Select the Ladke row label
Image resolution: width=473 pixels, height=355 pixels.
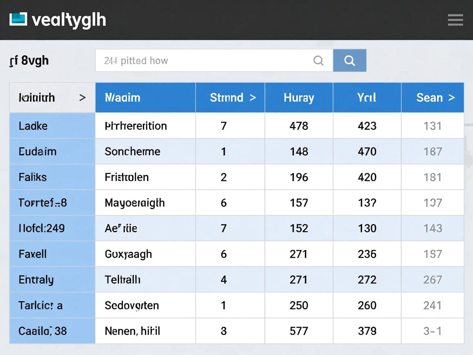coord(33,126)
